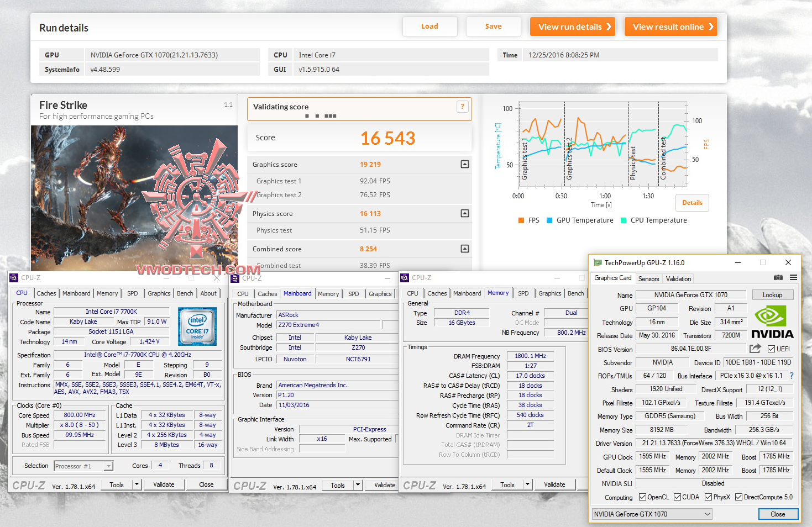Click the BIOS Version field in GPU-Z
Viewport: 812px width, 527px height.
coord(691,349)
